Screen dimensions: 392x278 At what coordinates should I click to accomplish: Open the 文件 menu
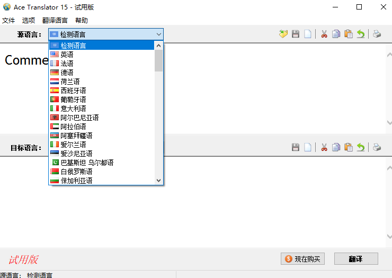tap(8, 21)
